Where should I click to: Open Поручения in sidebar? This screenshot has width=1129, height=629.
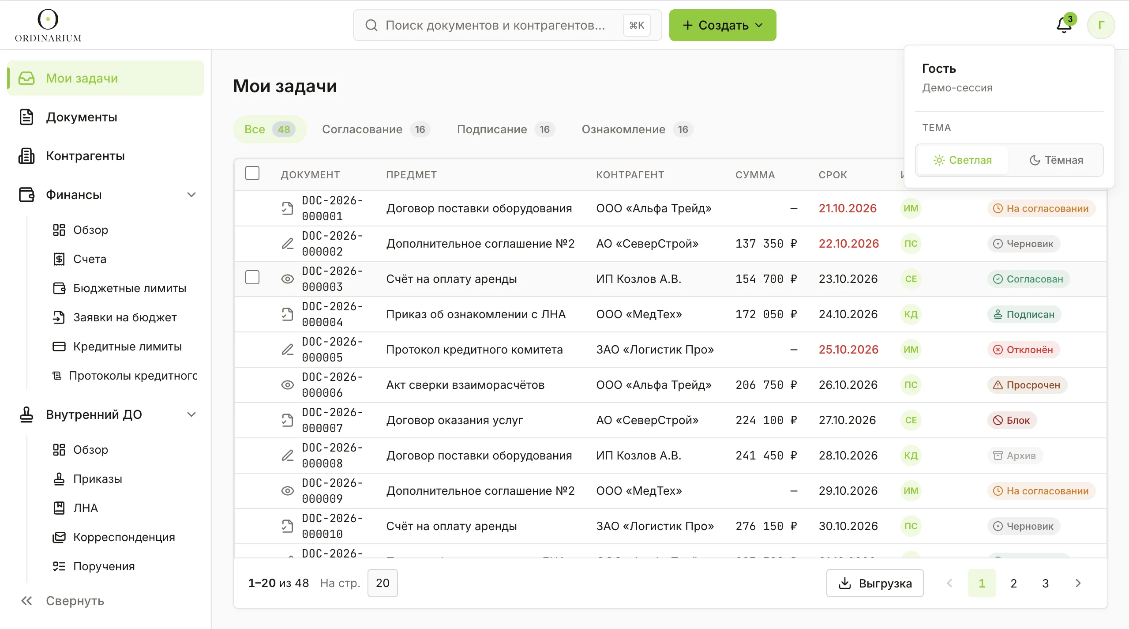(94, 566)
